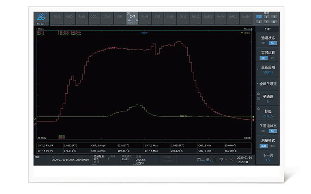Select group button 1
The width and height of the screenshot is (311, 194).
(x=259, y=17)
